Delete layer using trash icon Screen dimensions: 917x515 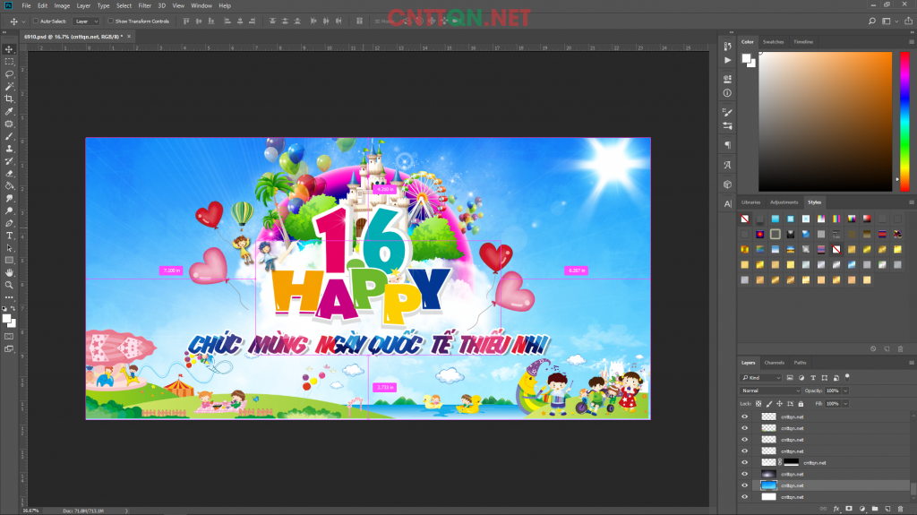pos(901,509)
